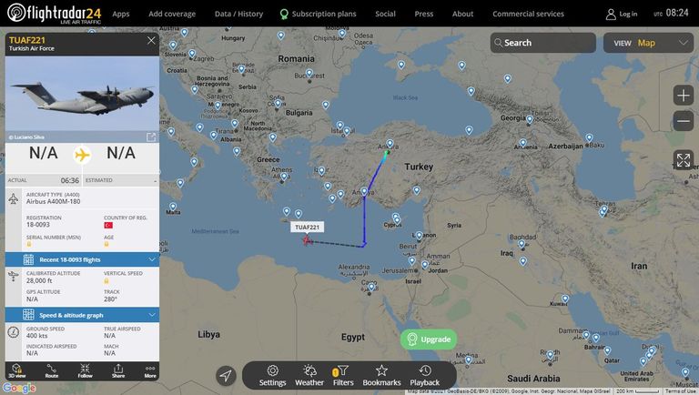
Task: Open the VIEW Map dropdown
Action: (x=648, y=43)
